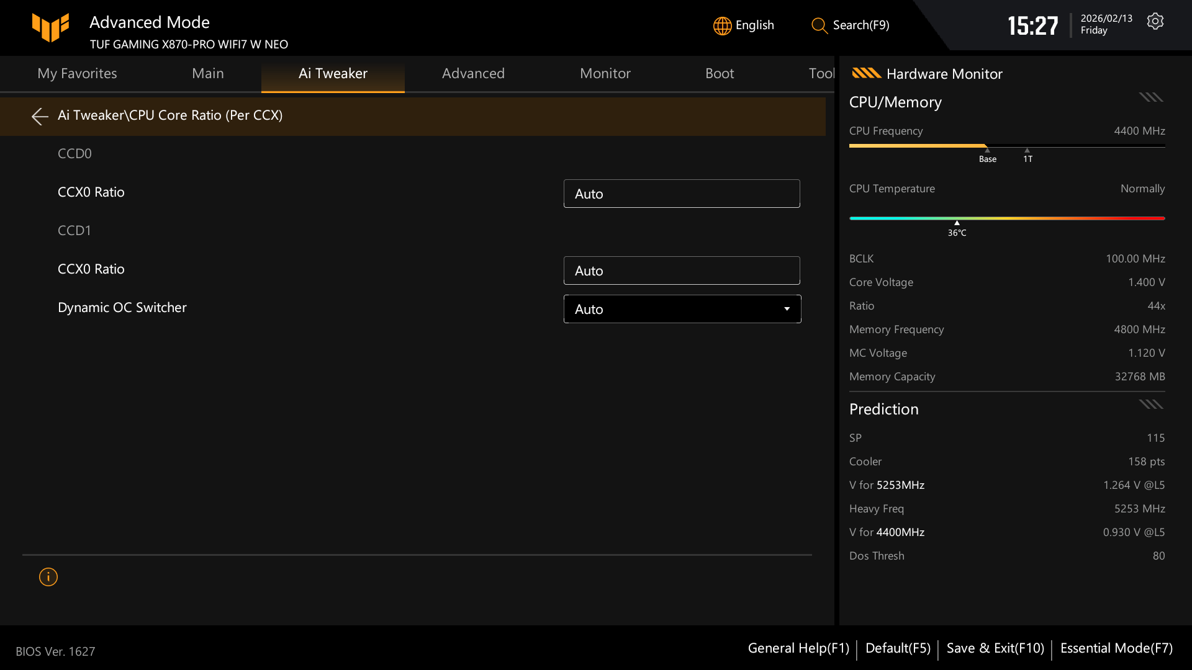
Task: Click the info circle icon
Action: pos(48,577)
